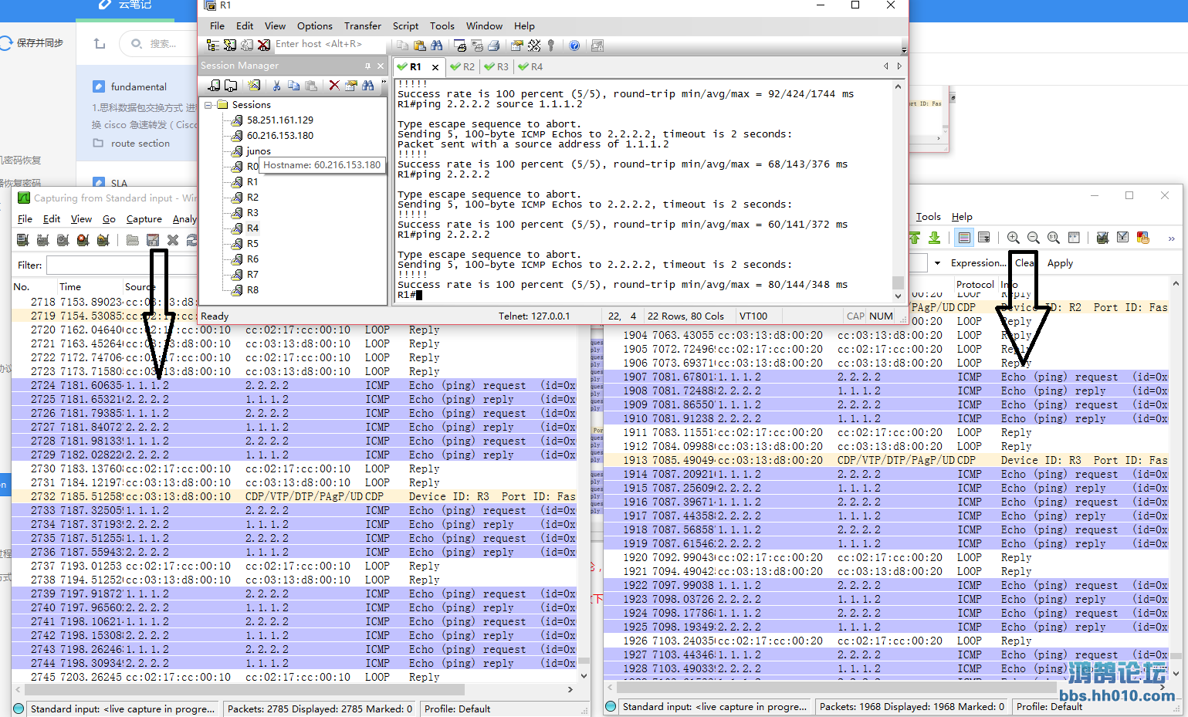
Task: Click the SecureCRT Connect icon in toolbar
Action: [213, 46]
